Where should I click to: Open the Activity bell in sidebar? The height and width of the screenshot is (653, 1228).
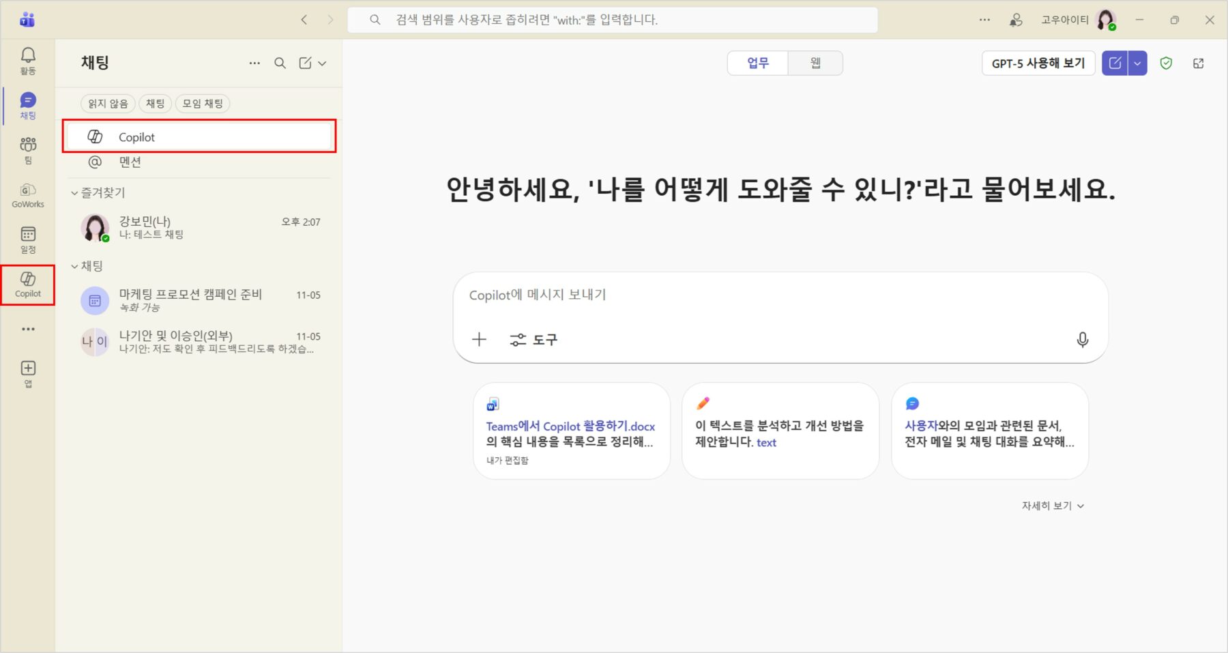point(28,60)
